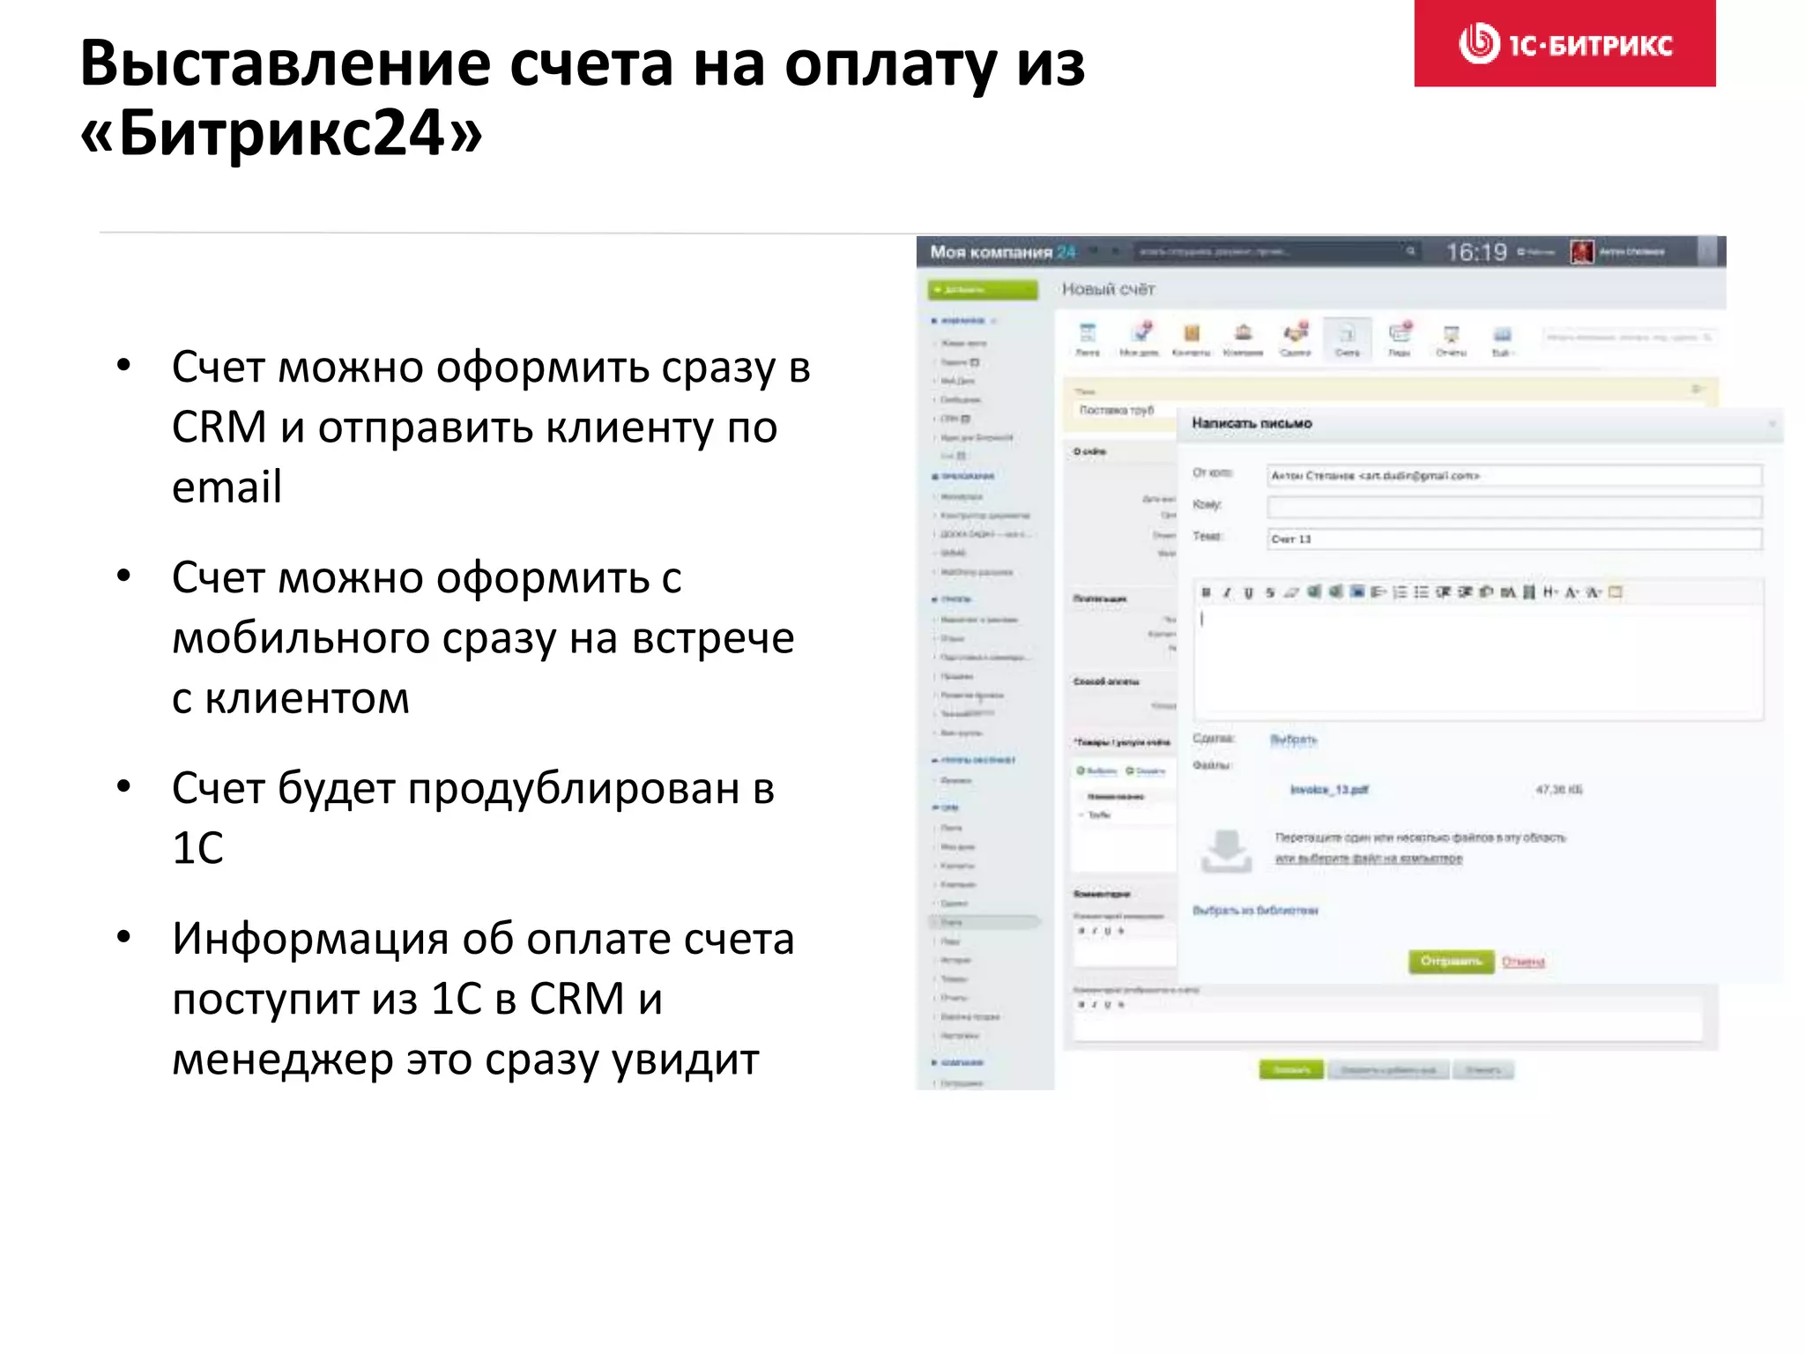The image size is (1805, 1354).
Task: Open Мои дела icon in CRM menu
Action: [1140, 338]
